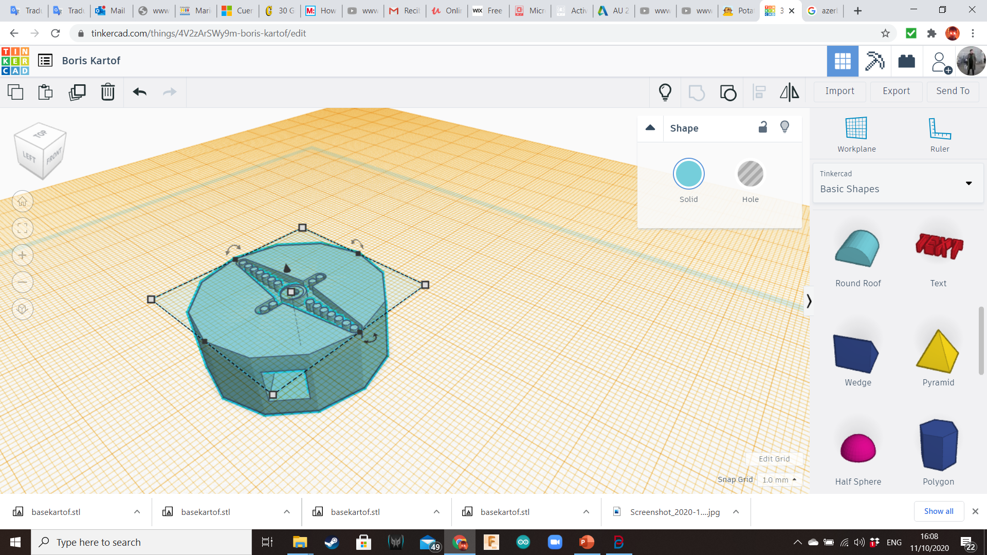Click the Home view button
987x555 pixels.
pyautogui.click(x=23, y=201)
